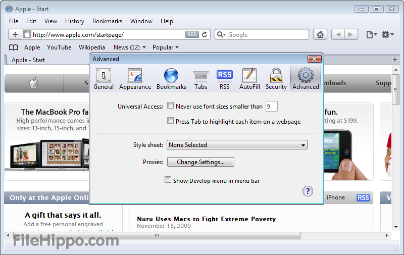Screen dimensions: 404x255
Task: Click the horizontal scrollbar thumb
Action: (157, 235)
